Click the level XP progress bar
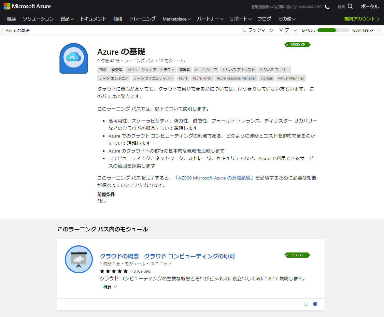Screen dimensions: 384x317 coord(333,30)
